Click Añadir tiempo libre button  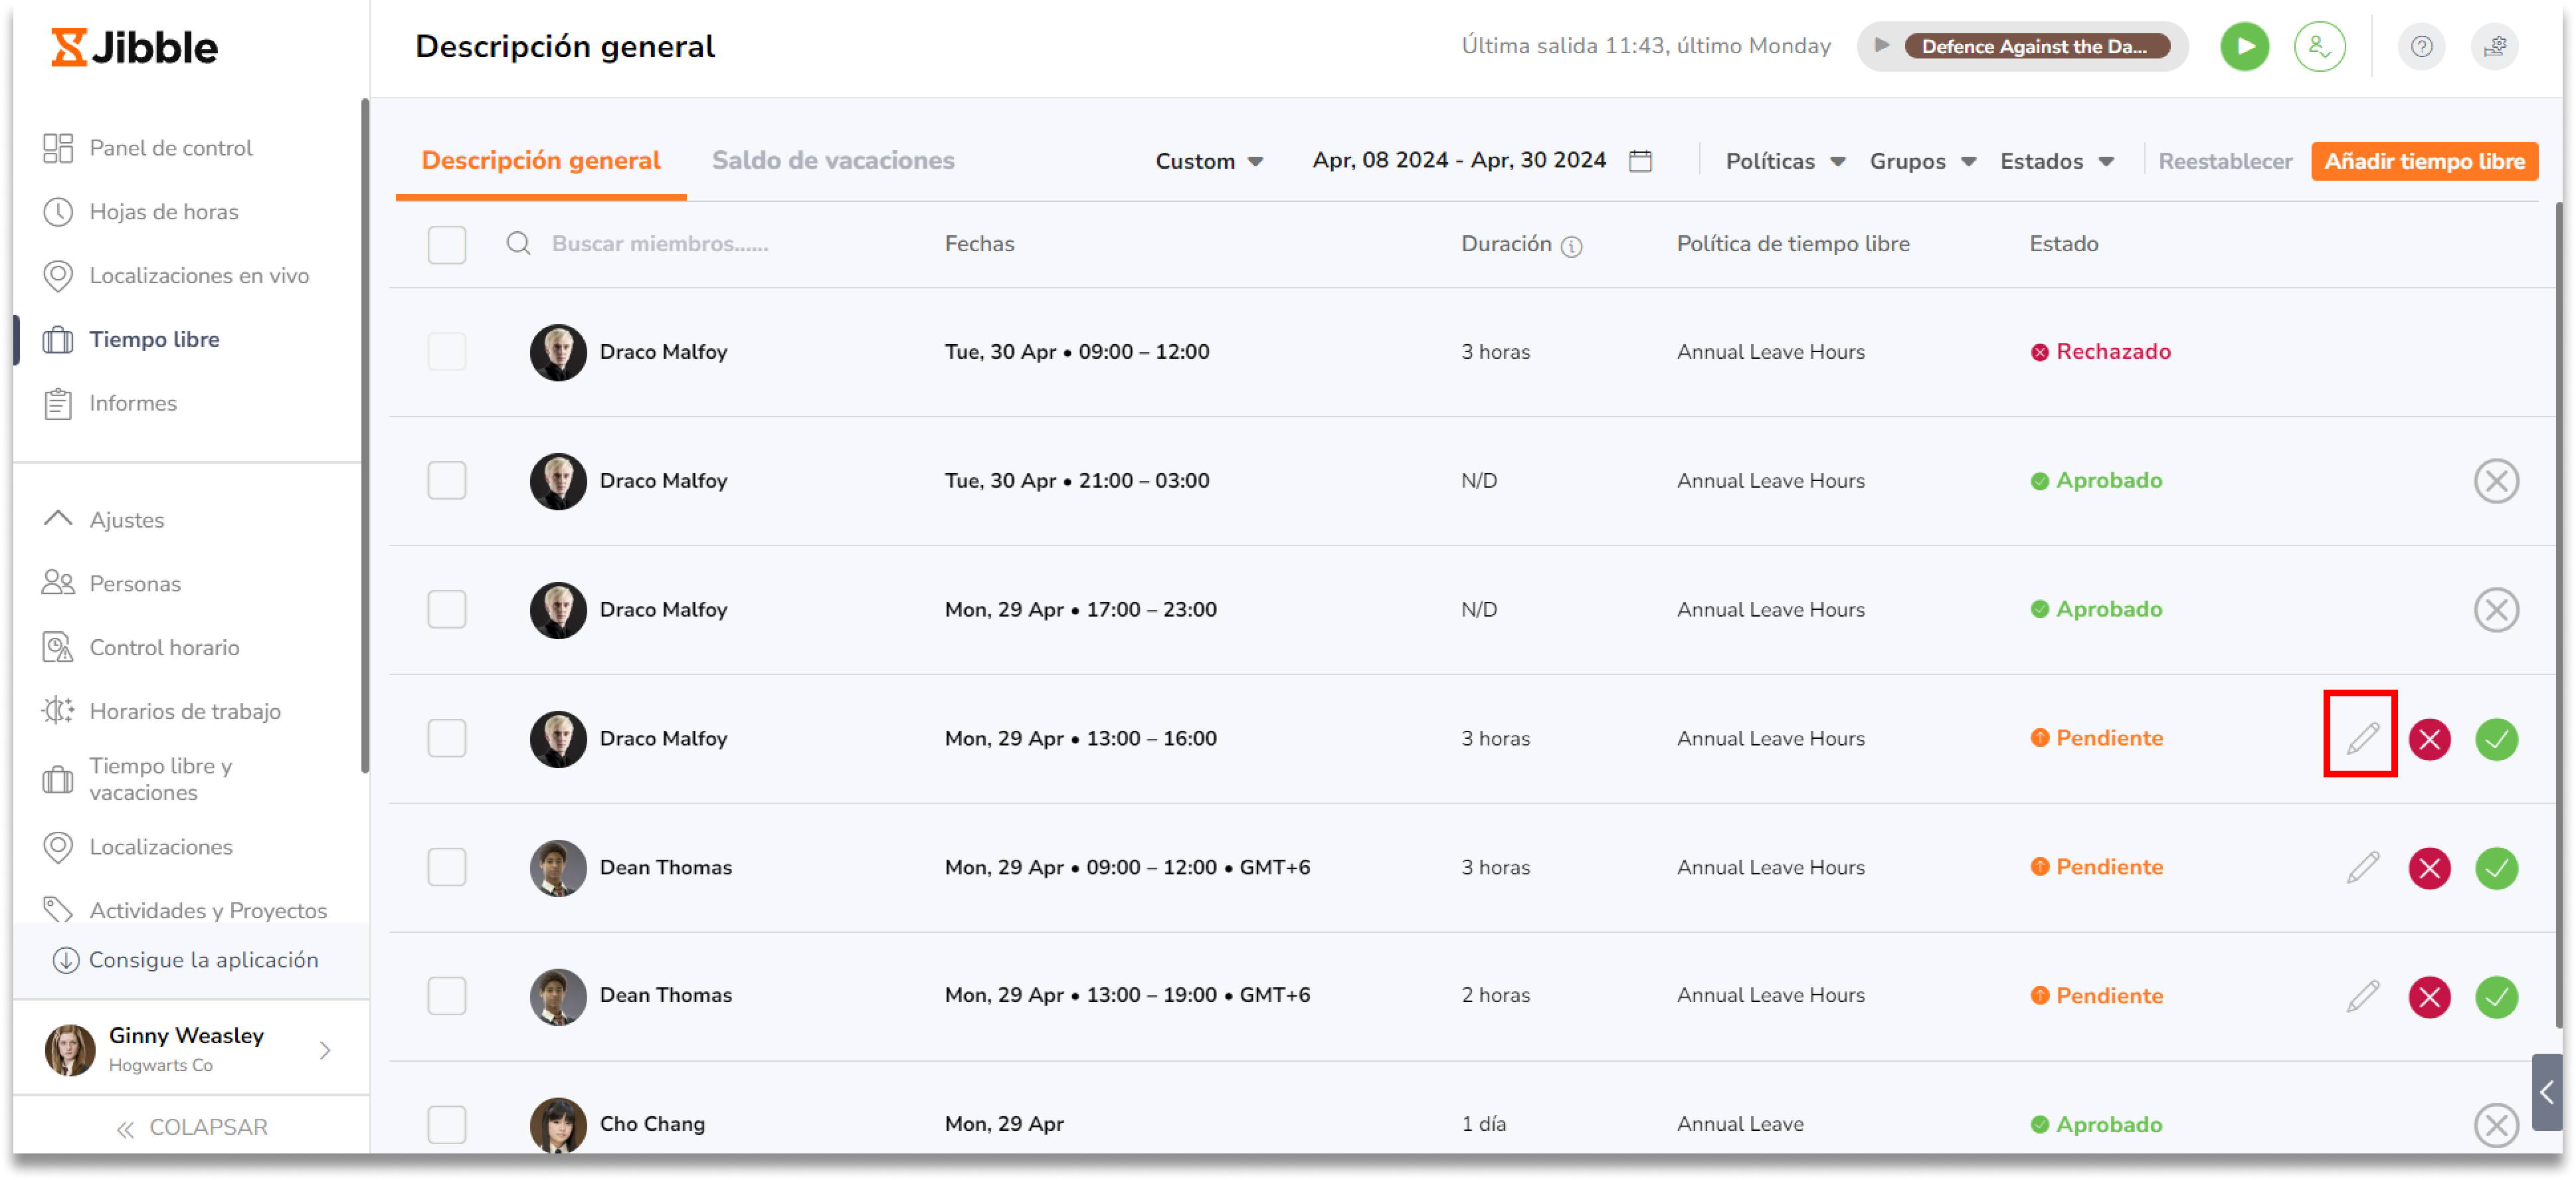(2425, 159)
